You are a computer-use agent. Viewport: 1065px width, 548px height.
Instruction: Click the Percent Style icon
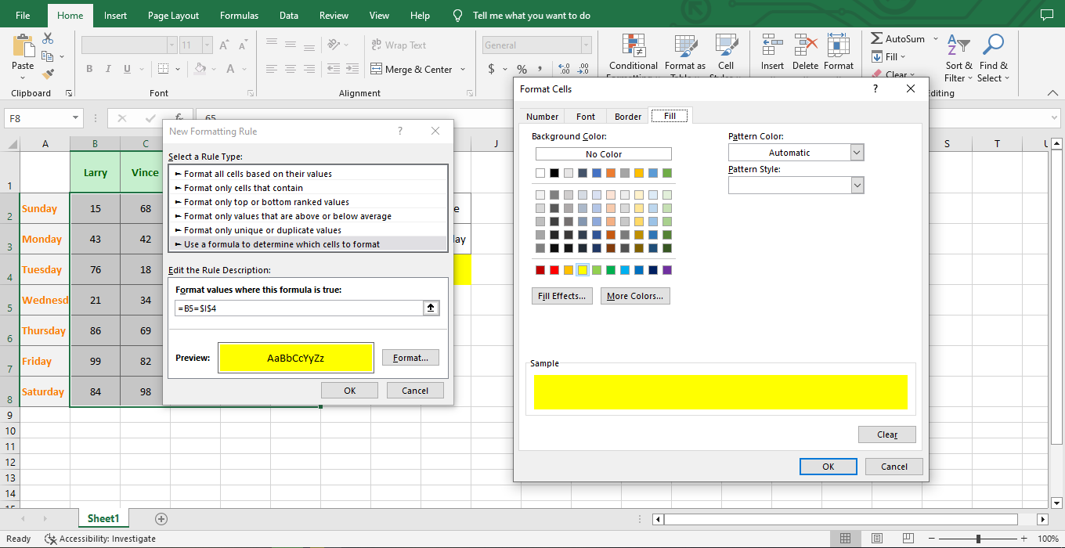pyautogui.click(x=522, y=69)
